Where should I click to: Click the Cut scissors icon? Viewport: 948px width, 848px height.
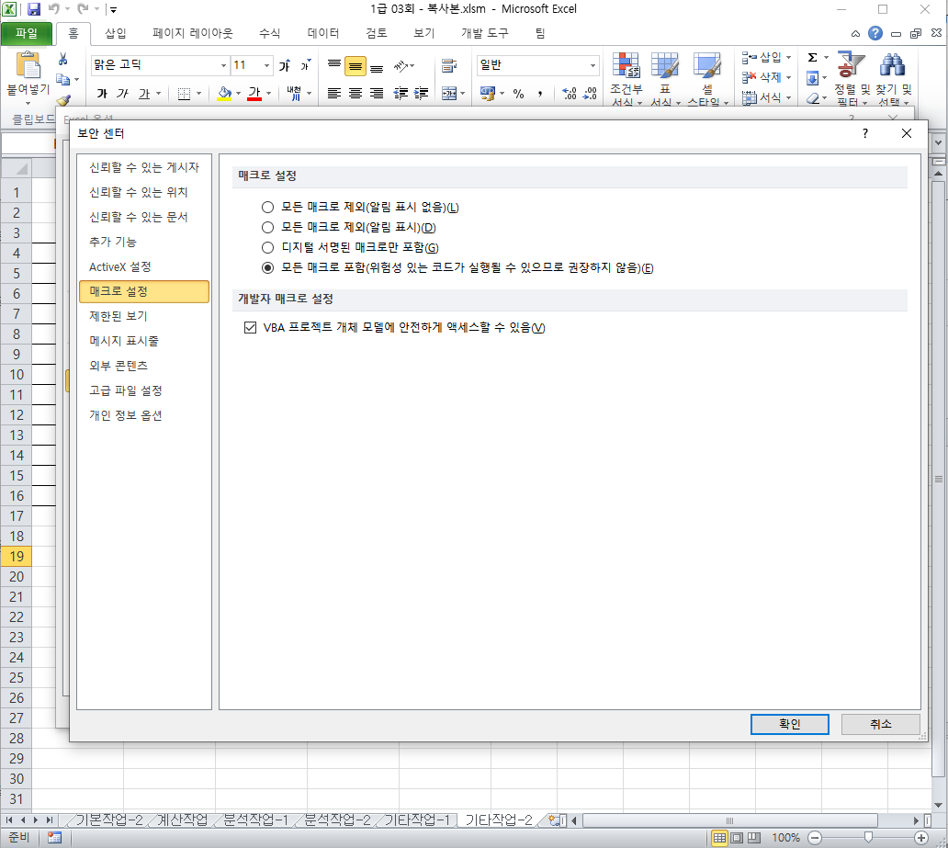63,59
